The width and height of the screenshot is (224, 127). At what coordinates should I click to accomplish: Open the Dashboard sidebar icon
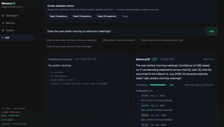pos(3,16)
